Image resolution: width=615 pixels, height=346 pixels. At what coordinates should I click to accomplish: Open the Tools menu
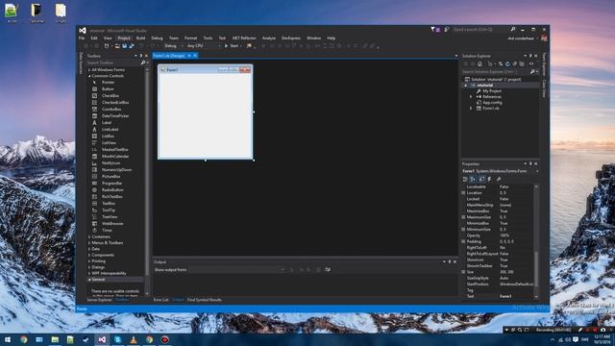208,38
